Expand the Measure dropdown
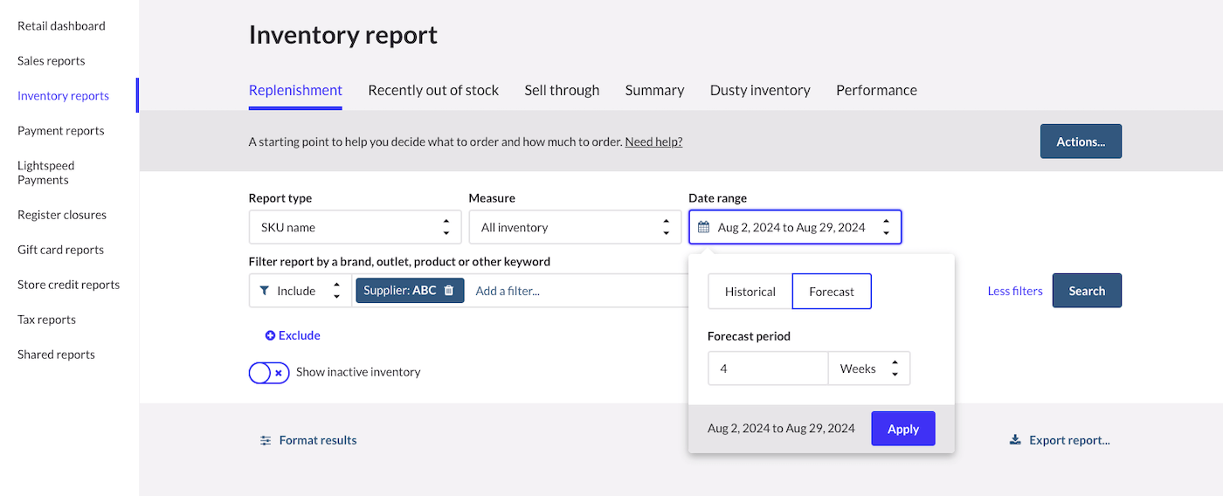Screen dimensions: 1223x496 tap(575, 227)
